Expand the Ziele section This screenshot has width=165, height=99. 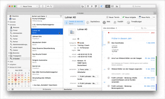(x=9, y=61)
